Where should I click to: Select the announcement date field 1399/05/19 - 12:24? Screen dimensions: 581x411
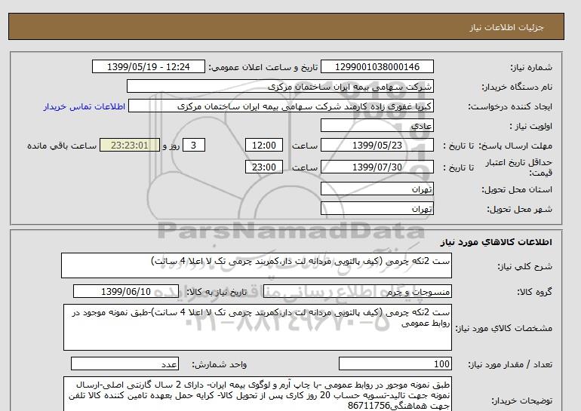tap(149, 66)
